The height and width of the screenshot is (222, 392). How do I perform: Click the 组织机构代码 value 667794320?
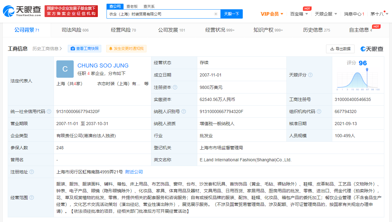(346, 111)
